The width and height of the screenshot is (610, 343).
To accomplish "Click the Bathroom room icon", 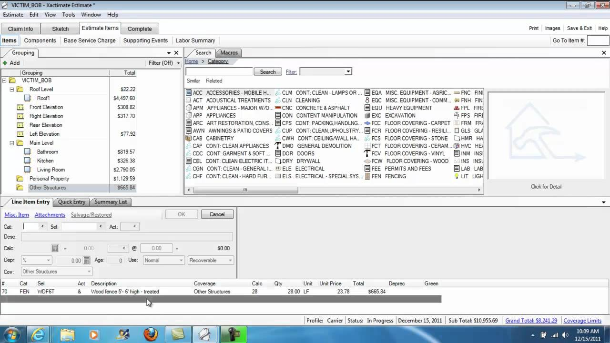I will (x=28, y=152).
